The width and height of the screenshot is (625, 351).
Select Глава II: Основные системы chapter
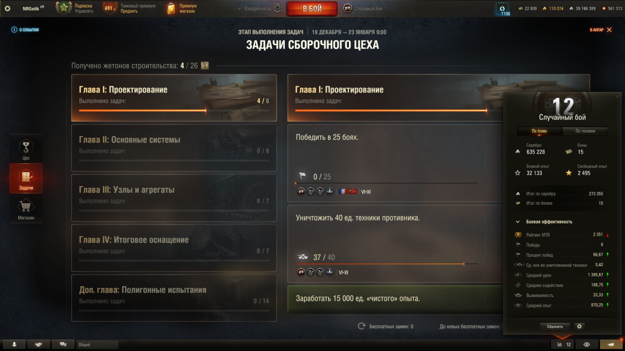[174, 147]
